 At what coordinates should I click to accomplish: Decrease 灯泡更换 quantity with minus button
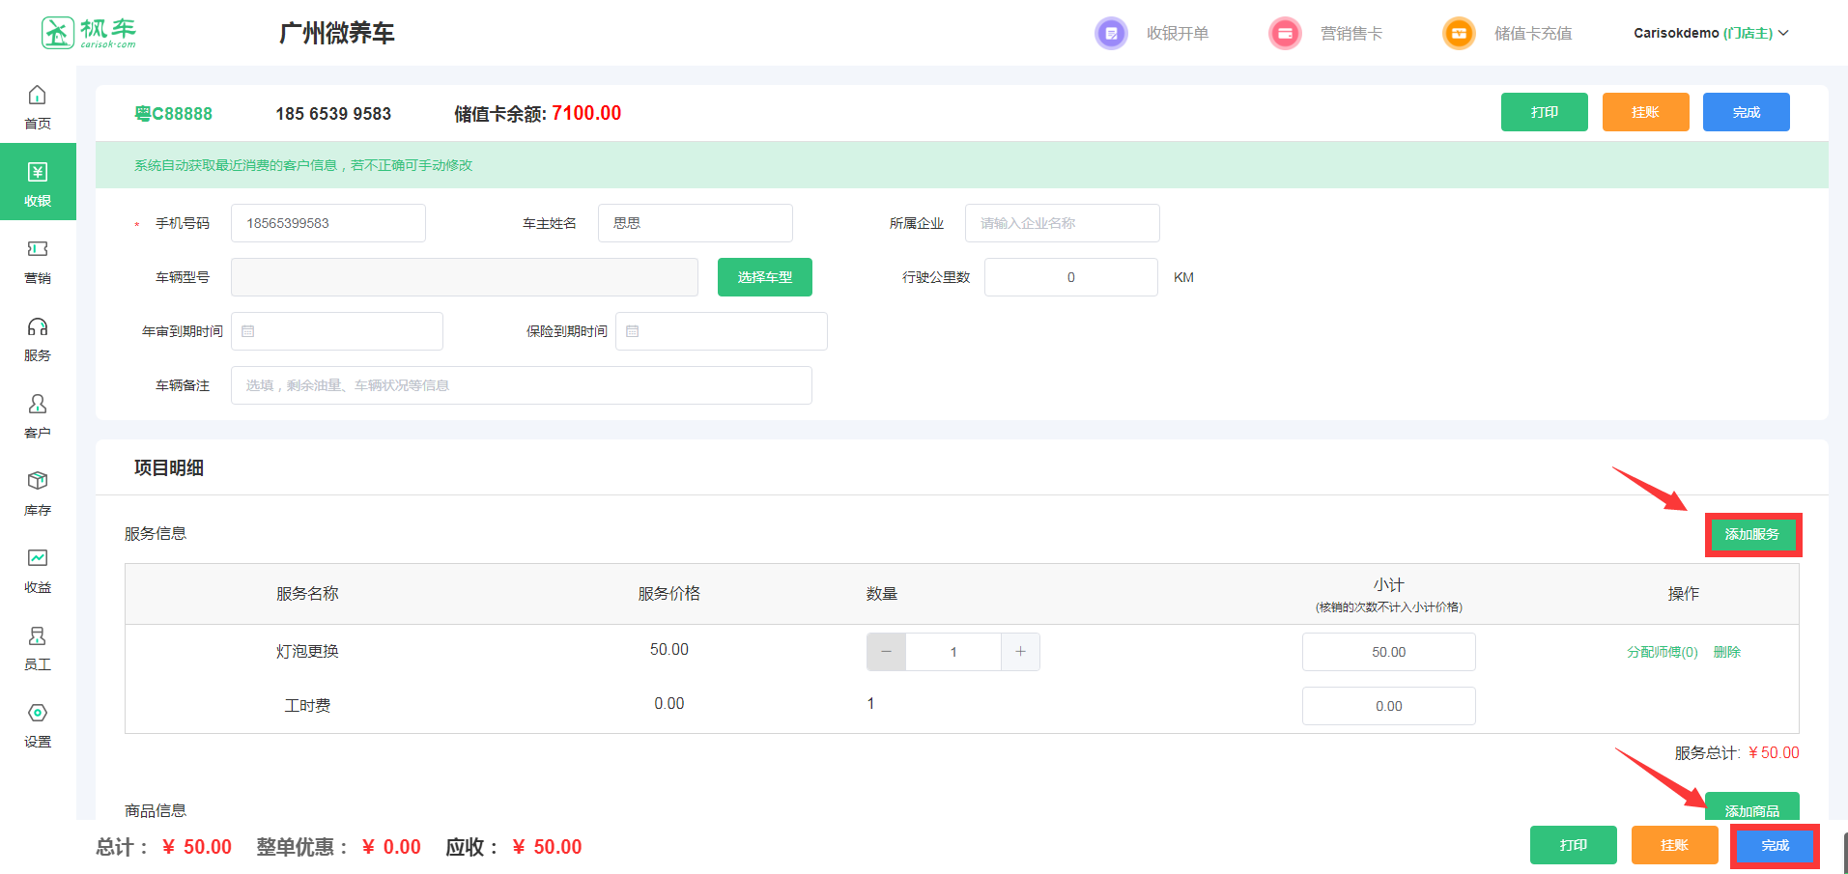(886, 652)
